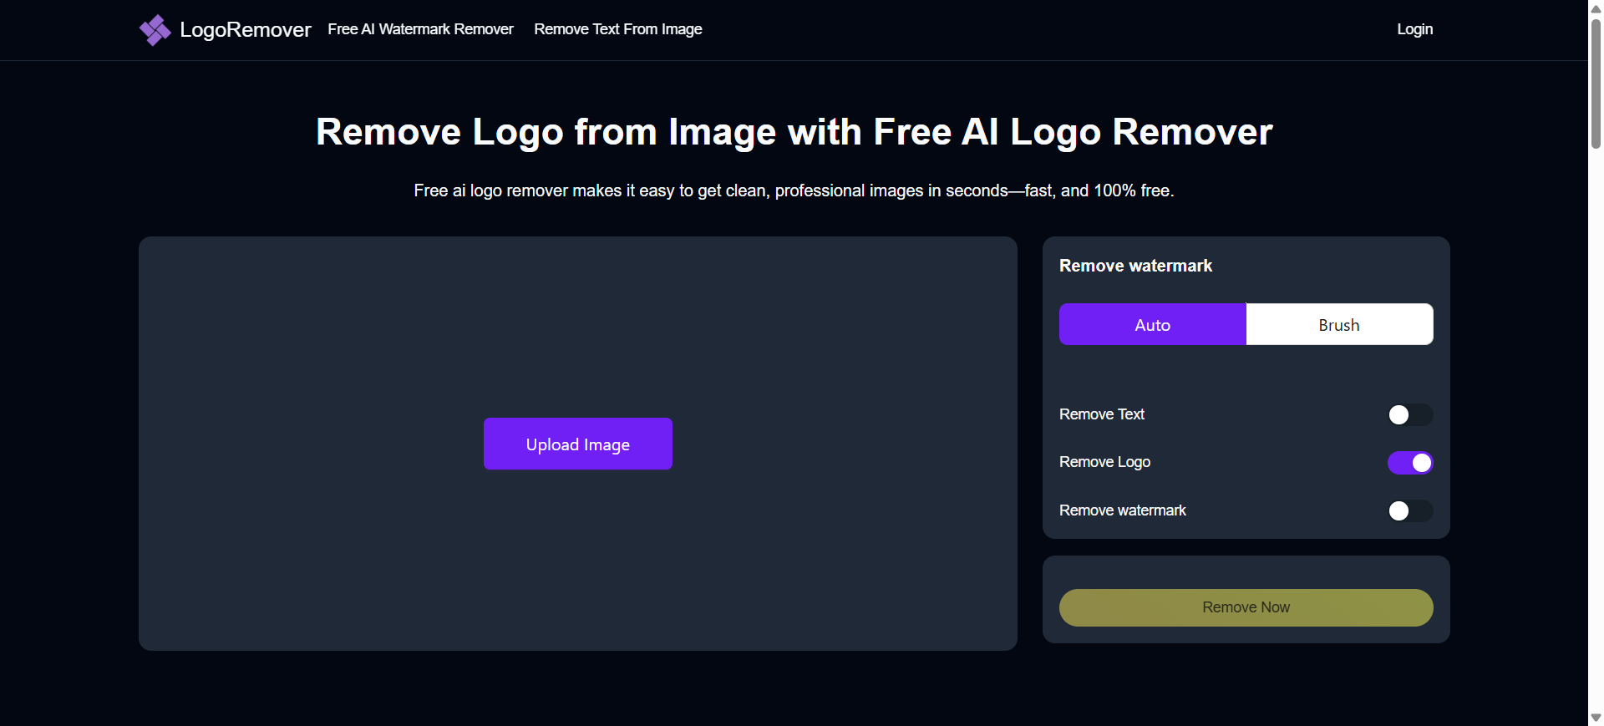Click the scrollbar up arrow
This screenshot has height=726, width=1604.
point(1596,8)
